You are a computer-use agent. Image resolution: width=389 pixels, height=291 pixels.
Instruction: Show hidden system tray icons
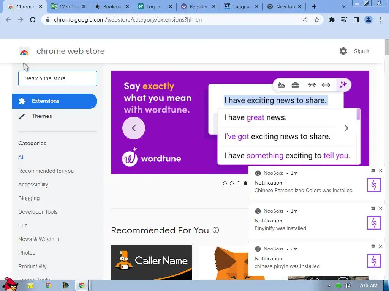pyautogui.click(x=329, y=286)
